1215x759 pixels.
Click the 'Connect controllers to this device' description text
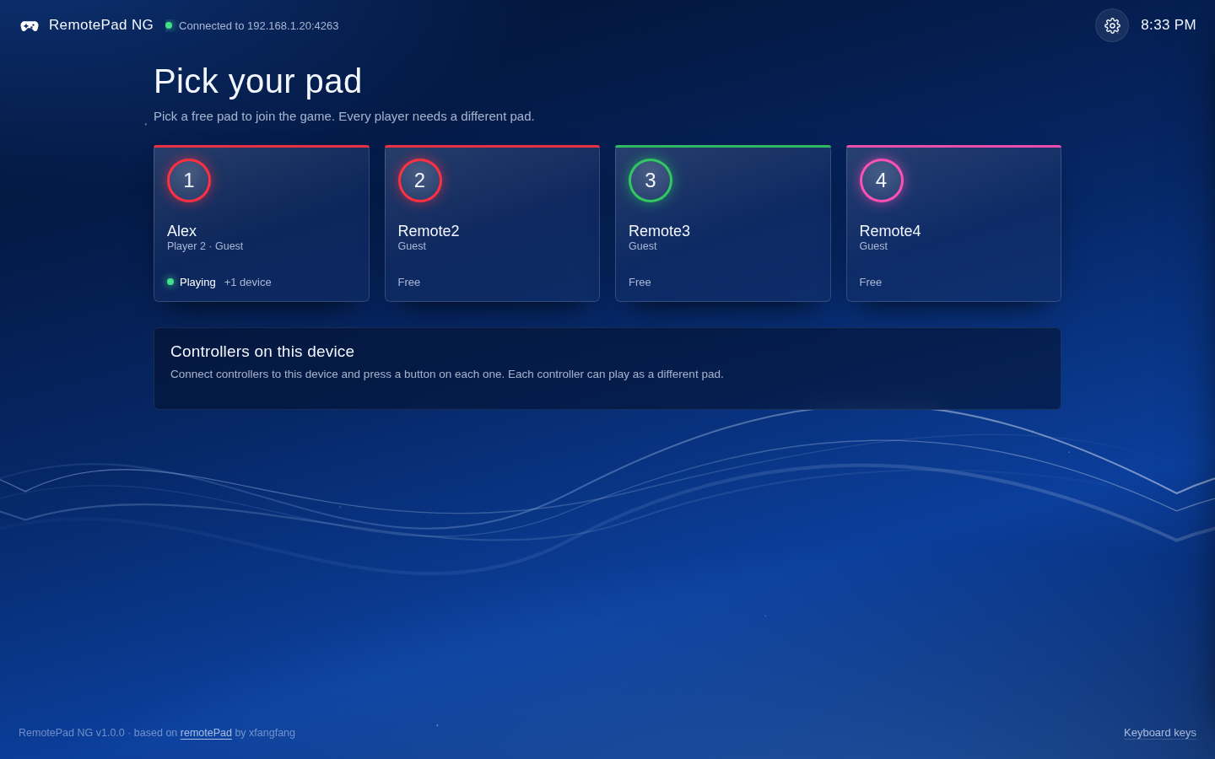tap(447, 374)
